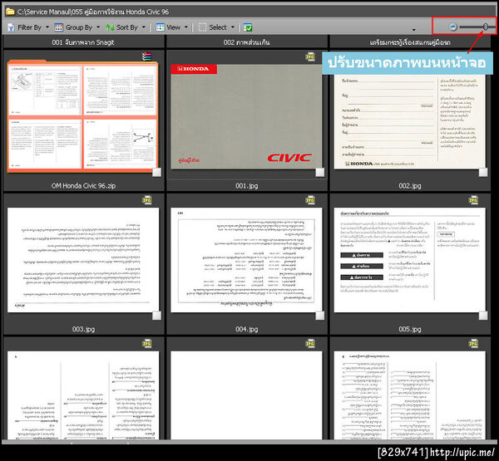Click the file name 004.jpg

click(247, 329)
